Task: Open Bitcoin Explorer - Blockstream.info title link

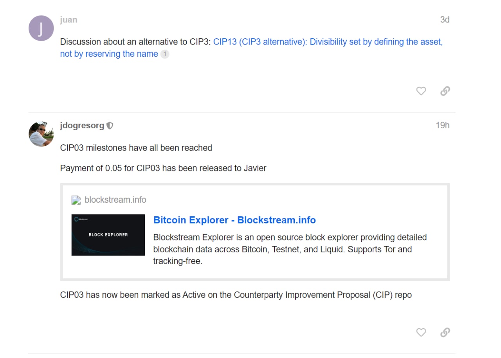Action: pos(234,220)
